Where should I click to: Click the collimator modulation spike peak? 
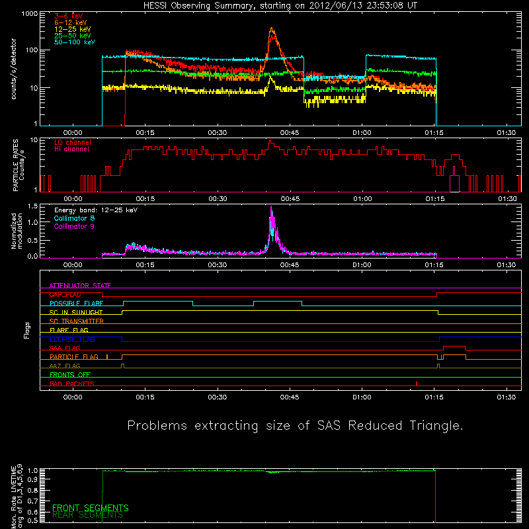271,208
